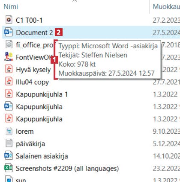
Task: Select the FontViewOK application icon
Action: (x=9, y=57)
